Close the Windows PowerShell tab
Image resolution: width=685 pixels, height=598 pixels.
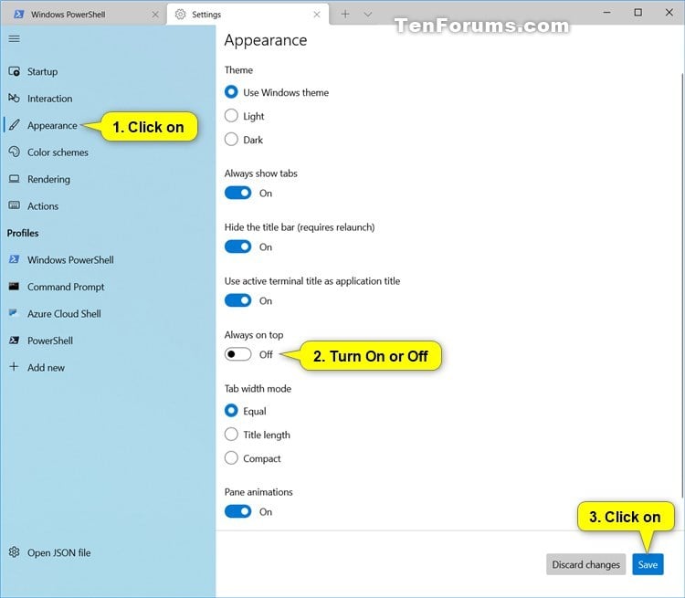[x=155, y=15]
